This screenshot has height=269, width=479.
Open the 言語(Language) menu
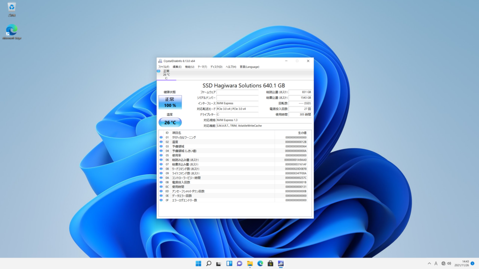click(x=249, y=67)
